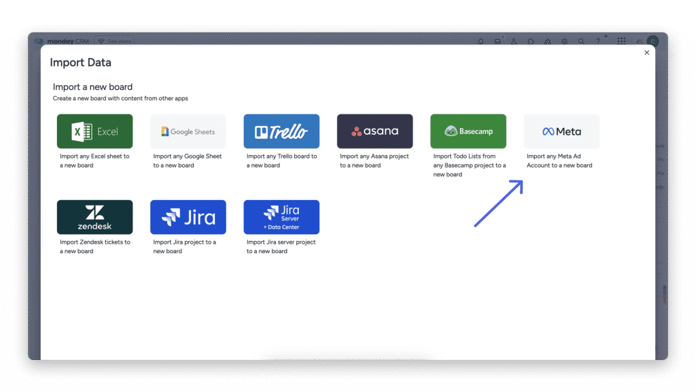Open the help question mark icon
The height and width of the screenshot is (392, 696).
click(x=598, y=42)
